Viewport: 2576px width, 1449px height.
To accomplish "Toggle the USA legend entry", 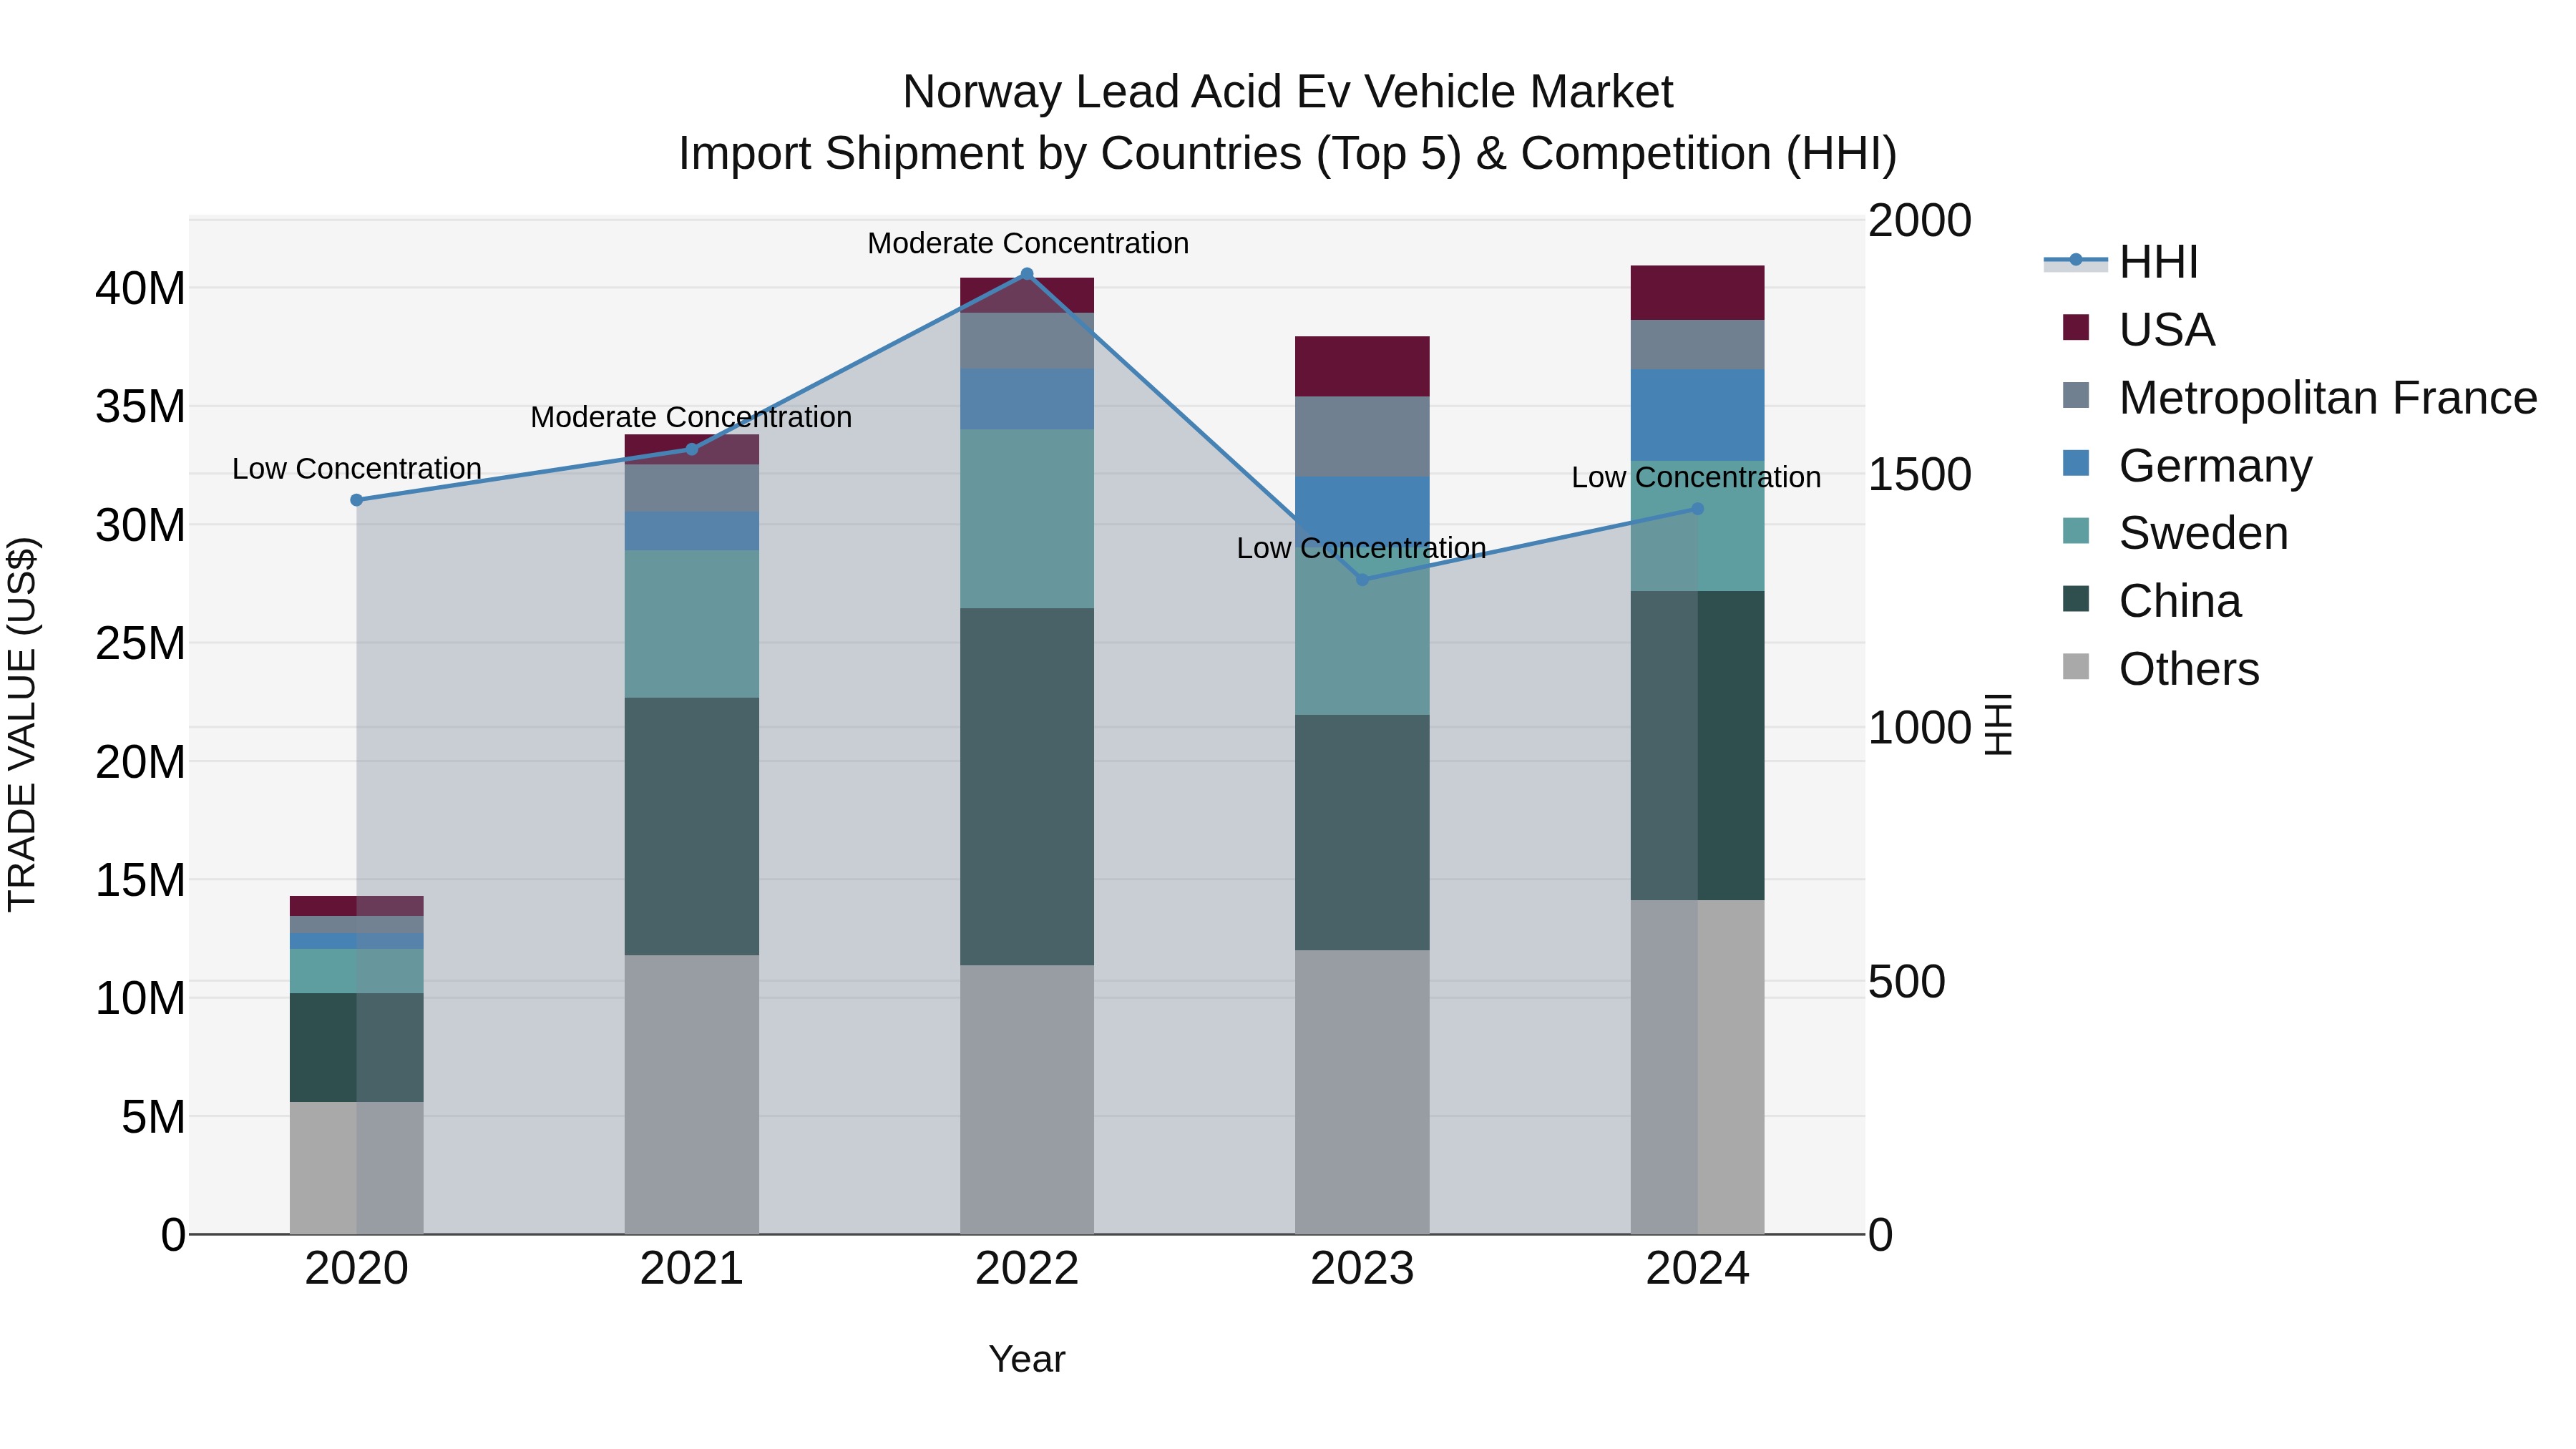I will click(2139, 329).
